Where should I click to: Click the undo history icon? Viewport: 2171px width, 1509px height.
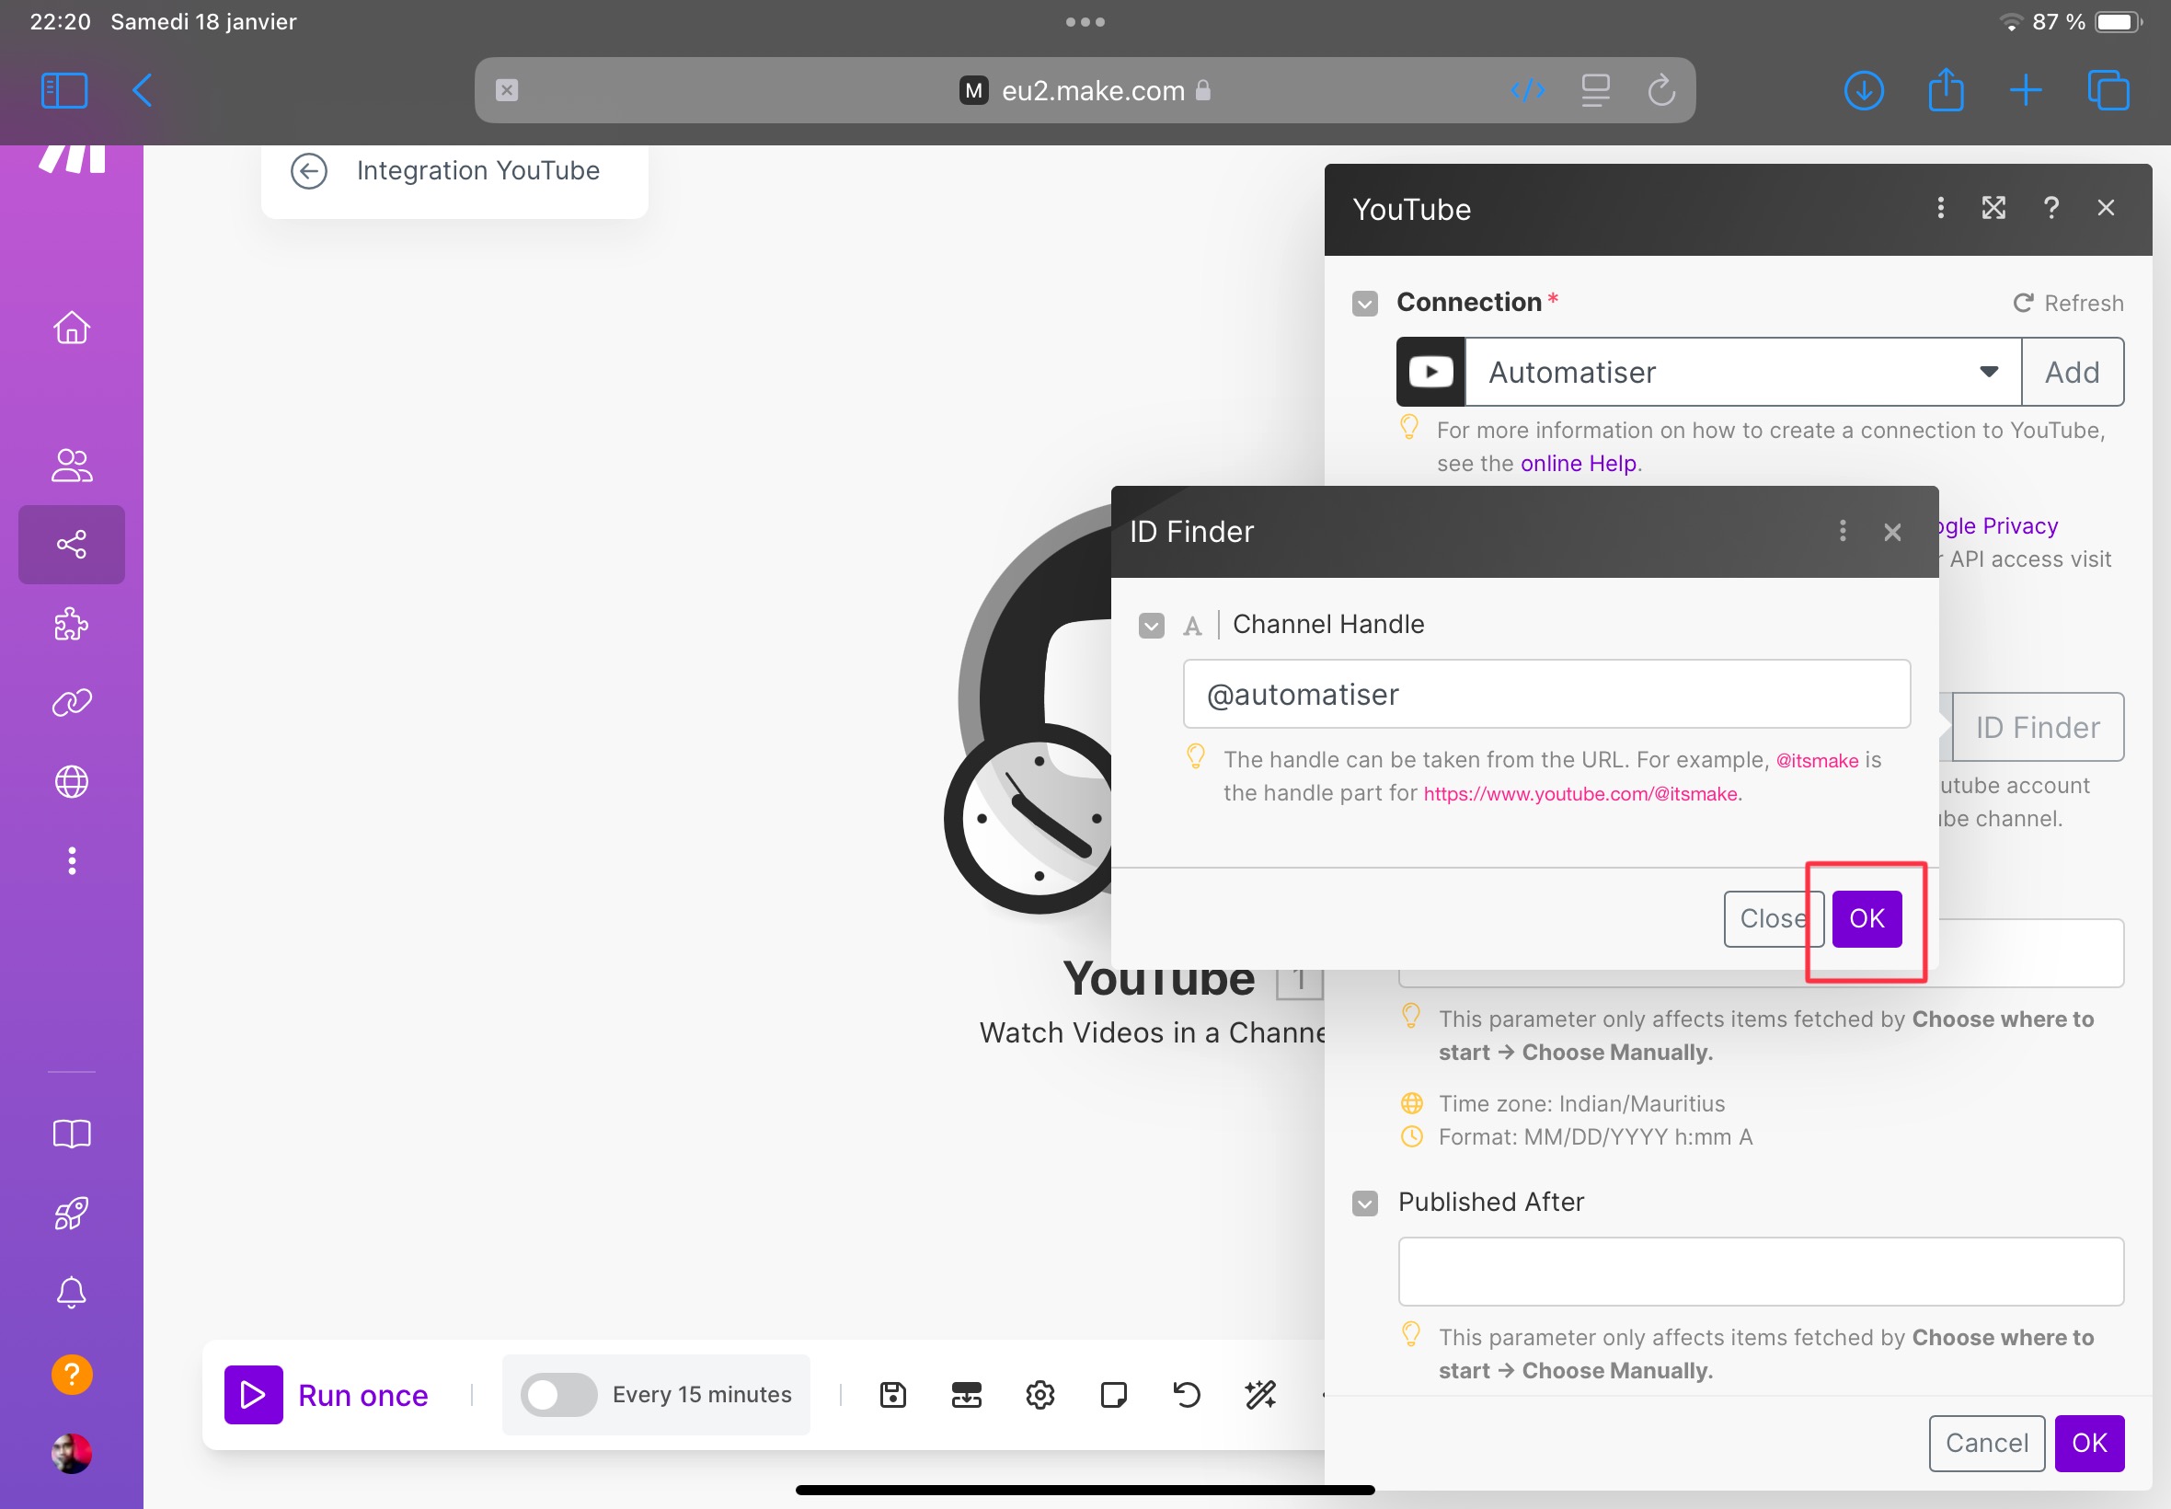pyautogui.click(x=1186, y=1394)
